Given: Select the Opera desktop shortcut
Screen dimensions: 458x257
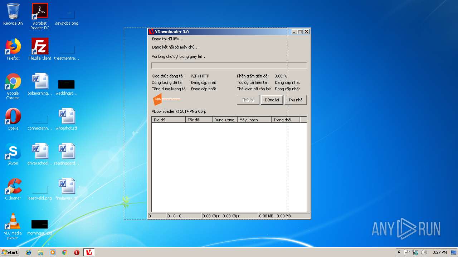Looking at the screenshot, I should [x=13, y=119].
